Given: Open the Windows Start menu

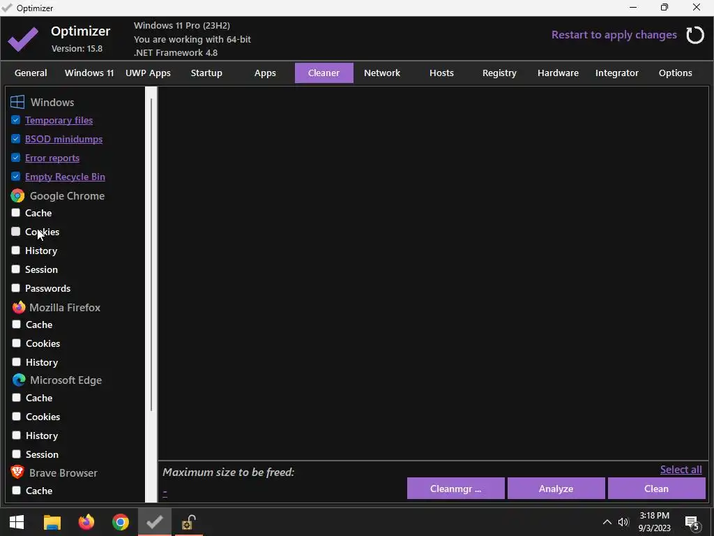Looking at the screenshot, I should pyautogui.click(x=17, y=522).
